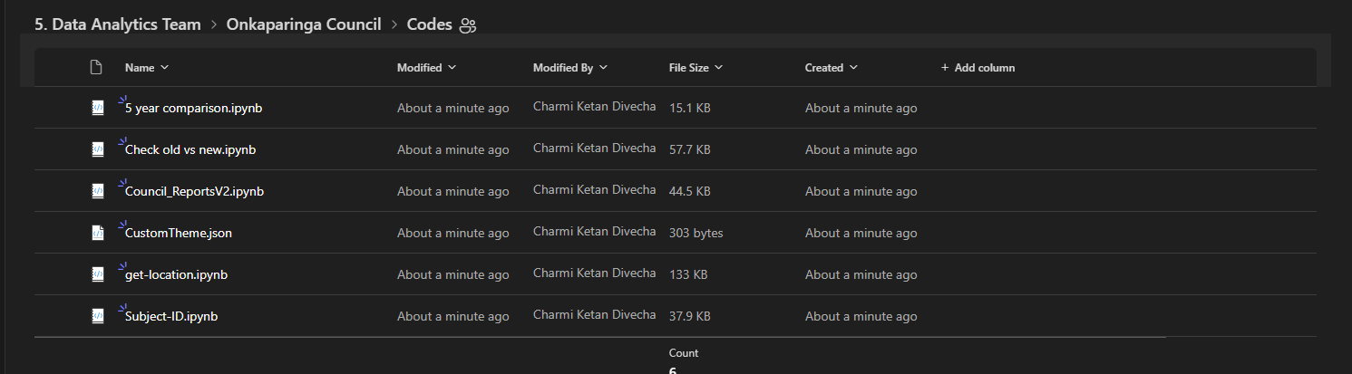Open the Subject-ID.ipynb file name
The image size is (1352, 374).
[171, 316]
